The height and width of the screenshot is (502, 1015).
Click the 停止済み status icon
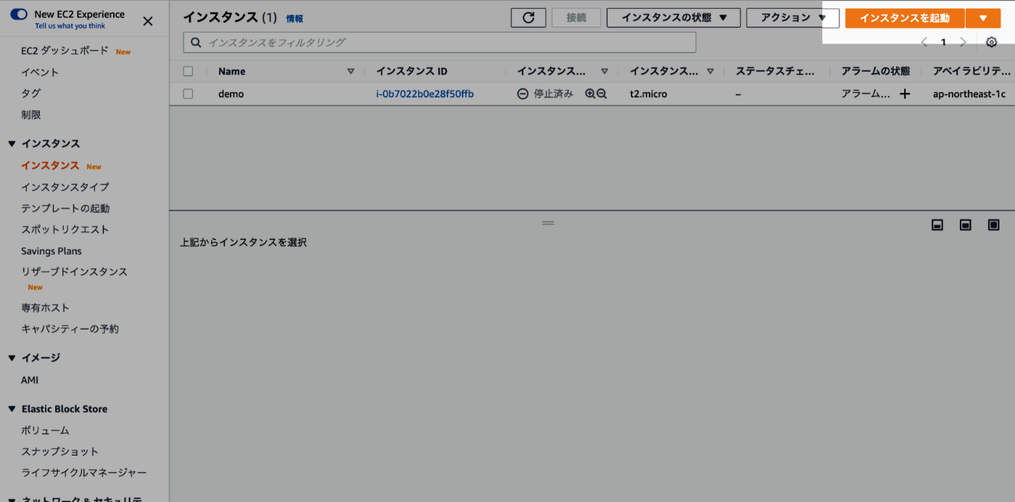pos(523,94)
